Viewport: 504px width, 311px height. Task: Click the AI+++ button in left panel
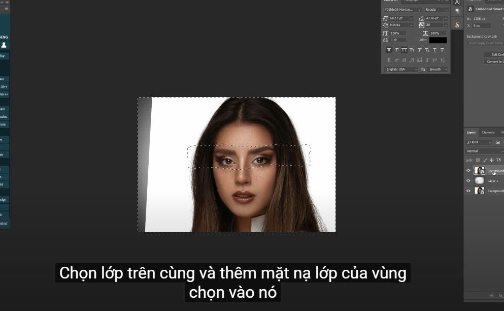[x=4, y=95]
